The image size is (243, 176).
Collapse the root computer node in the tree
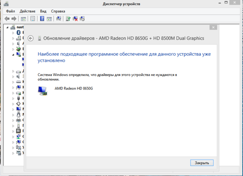tap(7, 27)
